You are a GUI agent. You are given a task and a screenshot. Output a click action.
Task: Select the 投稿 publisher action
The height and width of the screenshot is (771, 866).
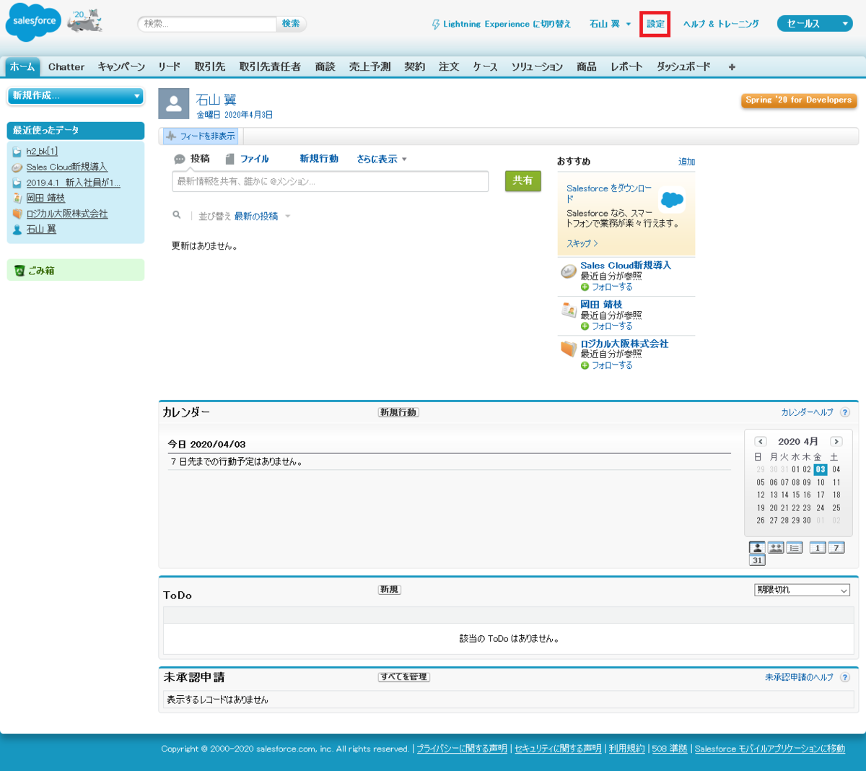point(192,159)
